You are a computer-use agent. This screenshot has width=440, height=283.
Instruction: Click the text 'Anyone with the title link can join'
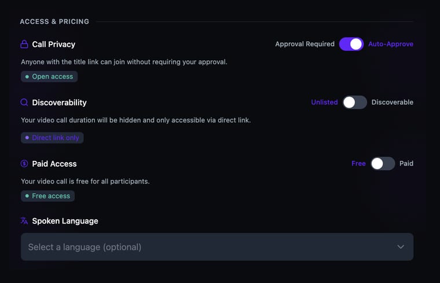click(73, 62)
